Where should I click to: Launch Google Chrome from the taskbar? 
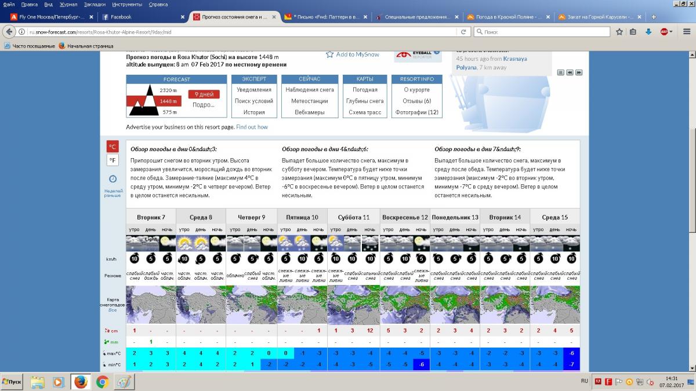tap(103, 382)
